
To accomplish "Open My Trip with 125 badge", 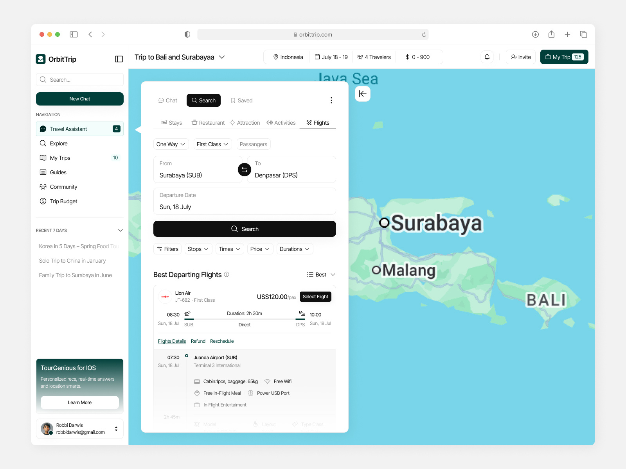I will point(564,57).
